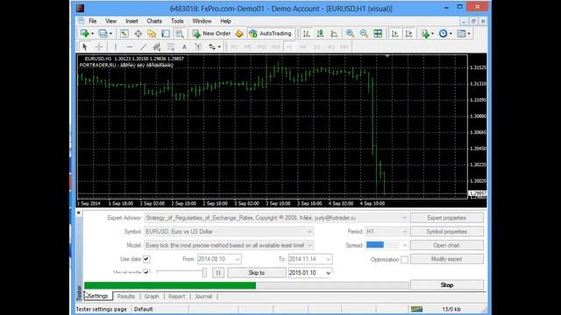Show the Navigator panel icon
The image size is (561, 315).
coord(152,33)
